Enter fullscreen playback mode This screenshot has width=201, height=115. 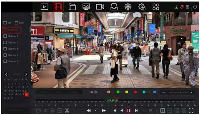click(x=191, y=110)
